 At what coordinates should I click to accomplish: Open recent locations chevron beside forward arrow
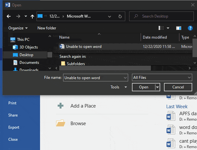pyautogui.click(x=26, y=16)
